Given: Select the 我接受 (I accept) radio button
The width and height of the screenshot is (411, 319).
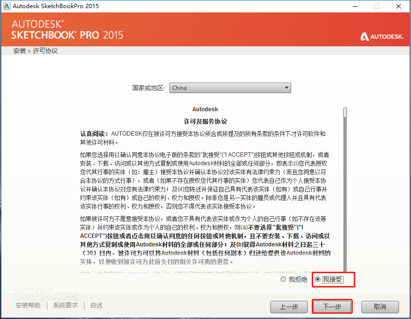Looking at the screenshot, I should pyautogui.click(x=317, y=279).
